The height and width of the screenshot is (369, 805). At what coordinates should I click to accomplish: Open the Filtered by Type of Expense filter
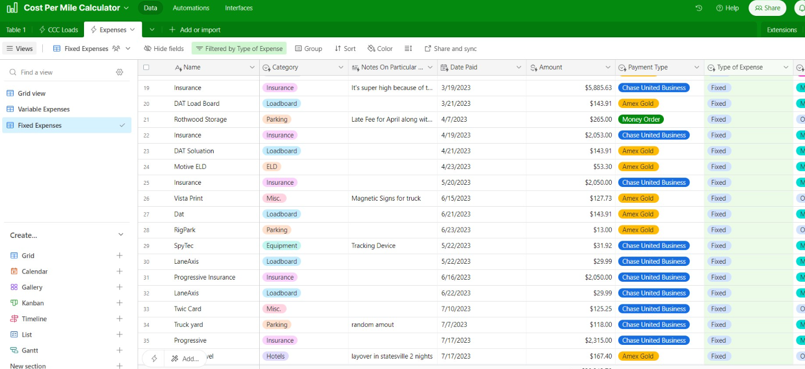pos(239,49)
